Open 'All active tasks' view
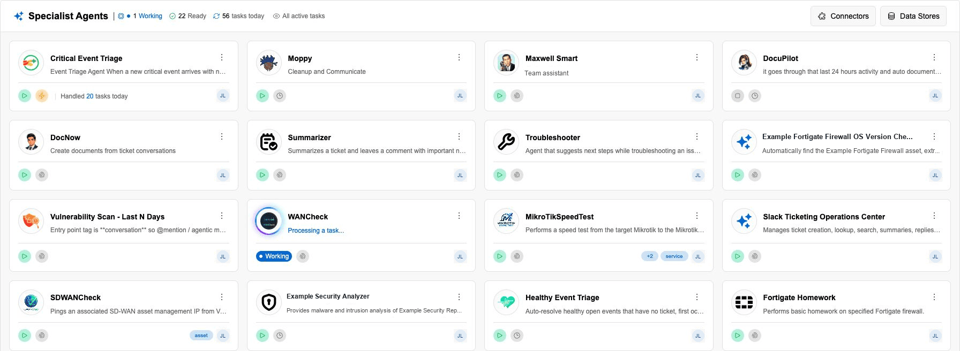 pyautogui.click(x=299, y=16)
